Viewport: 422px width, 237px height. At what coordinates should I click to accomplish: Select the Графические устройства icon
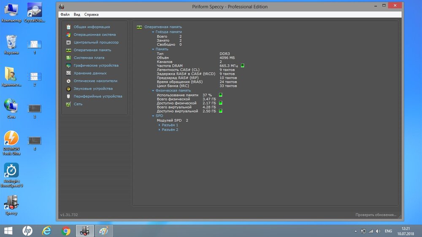68,66
